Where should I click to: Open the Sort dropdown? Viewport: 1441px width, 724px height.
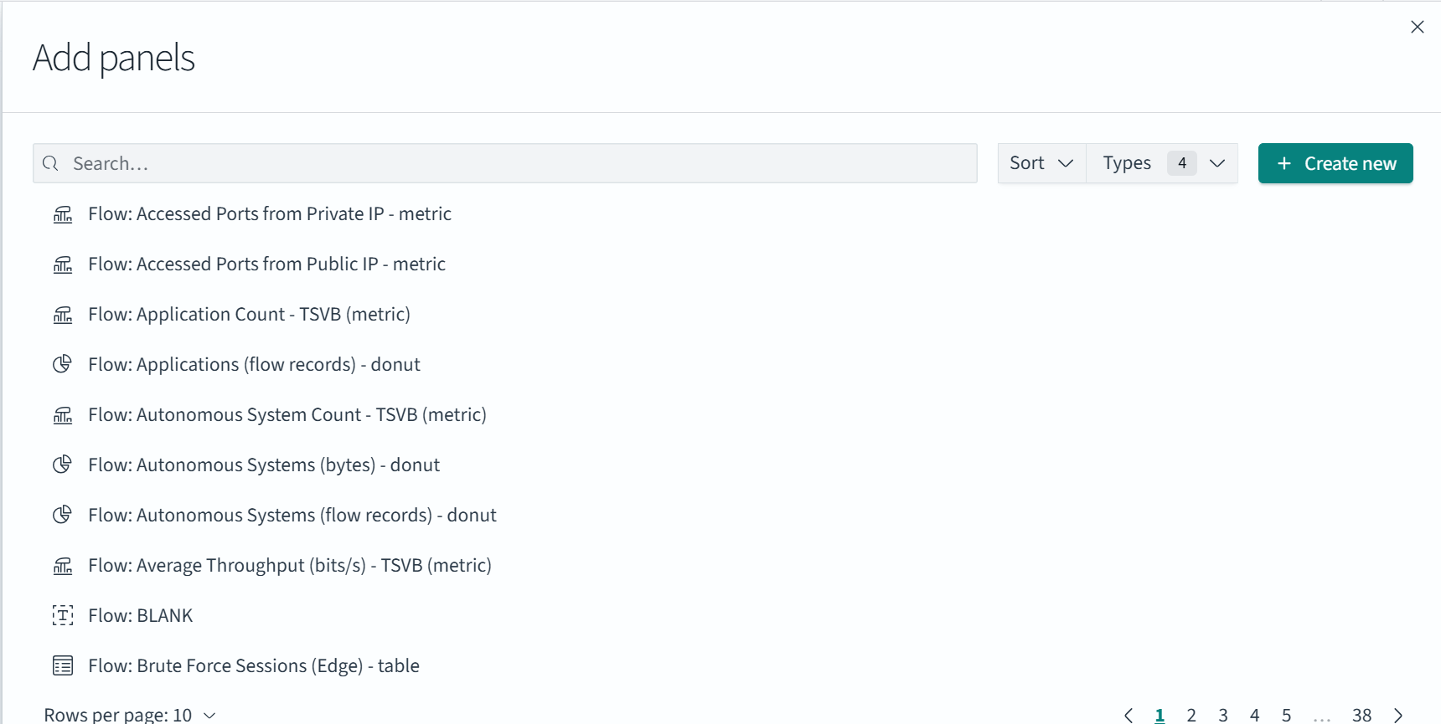pyautogui.click(x=1041, y=163)
